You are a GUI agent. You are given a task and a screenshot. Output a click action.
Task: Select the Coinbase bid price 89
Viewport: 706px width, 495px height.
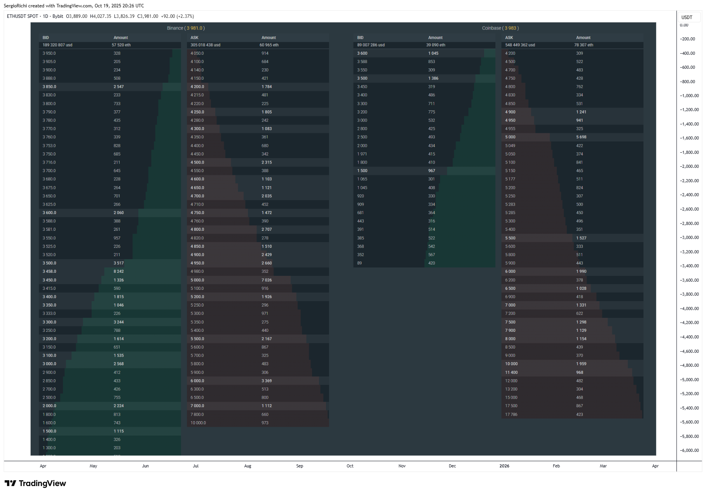359,263
